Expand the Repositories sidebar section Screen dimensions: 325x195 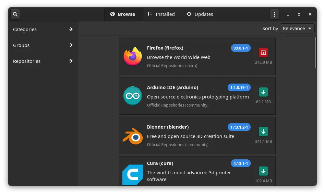coord(43,61)
